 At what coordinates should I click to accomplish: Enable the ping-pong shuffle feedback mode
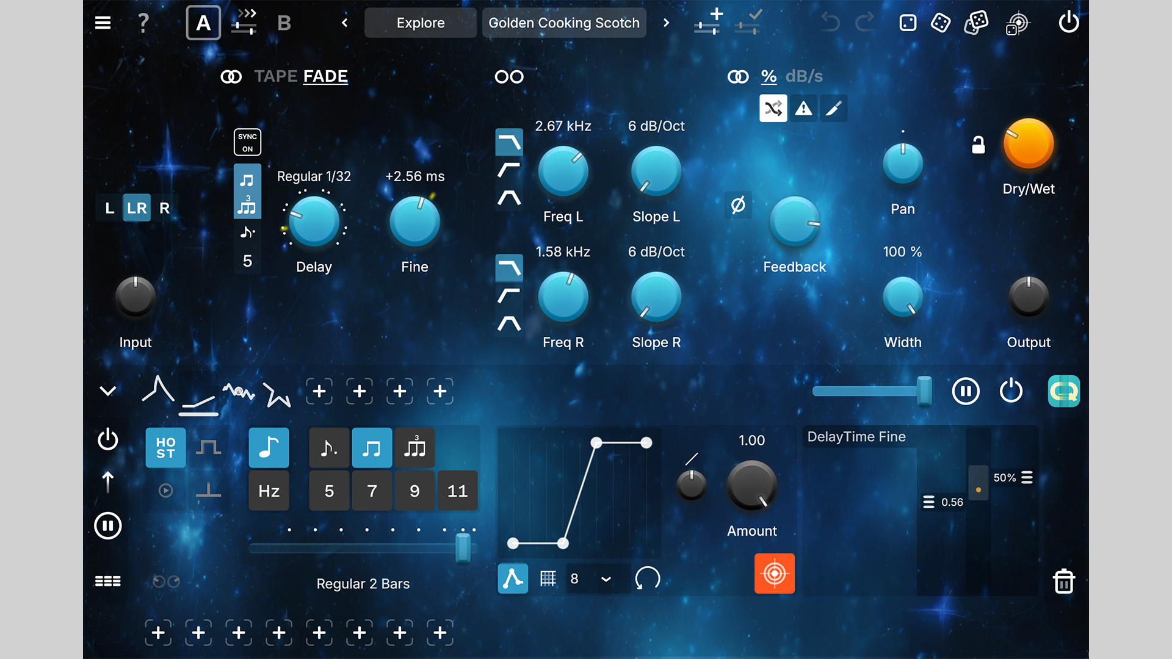pos(773,108)
